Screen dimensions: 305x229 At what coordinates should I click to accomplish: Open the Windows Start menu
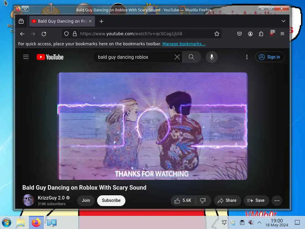click(7, 222)
